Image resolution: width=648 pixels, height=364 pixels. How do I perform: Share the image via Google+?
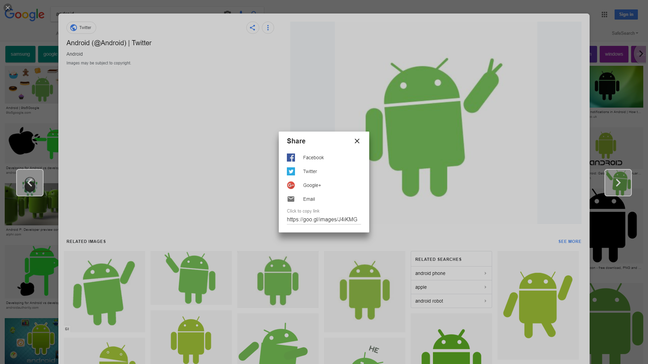pos(312,185)
